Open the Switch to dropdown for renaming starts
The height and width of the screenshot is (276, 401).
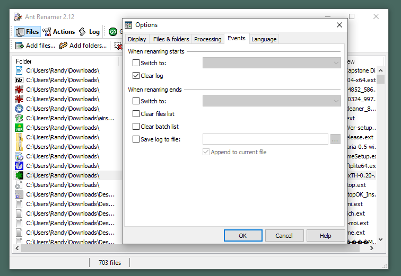click(272, 63)
